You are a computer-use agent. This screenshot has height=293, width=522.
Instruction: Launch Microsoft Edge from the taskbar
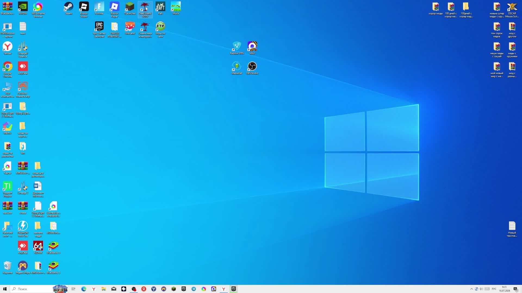84,289
